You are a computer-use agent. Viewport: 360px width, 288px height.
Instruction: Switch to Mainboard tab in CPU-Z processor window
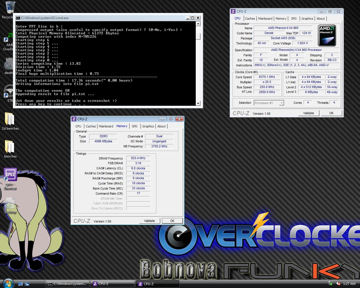[x=265, y=19]
